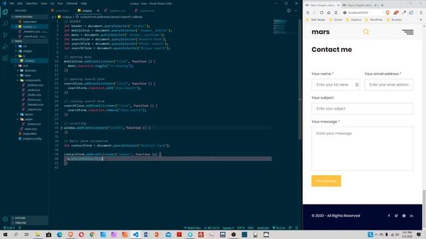
Task: Click the code minimap in the editor
Action: (280, 27)
